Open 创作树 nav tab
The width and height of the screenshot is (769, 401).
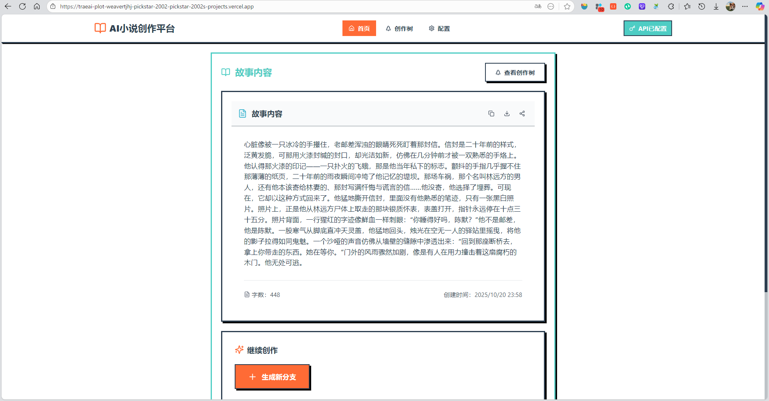[x=399, y=28]
